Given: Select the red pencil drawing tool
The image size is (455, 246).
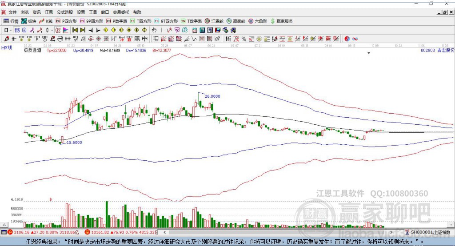Looking at the screenshot, I should [x=6, y=39].
